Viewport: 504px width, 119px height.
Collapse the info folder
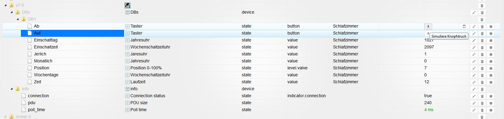click(x=12, y=89)
